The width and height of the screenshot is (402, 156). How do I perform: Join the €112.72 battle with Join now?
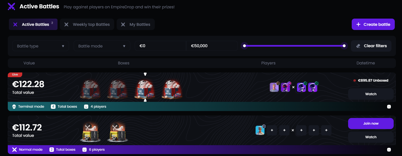coord(371,124)
